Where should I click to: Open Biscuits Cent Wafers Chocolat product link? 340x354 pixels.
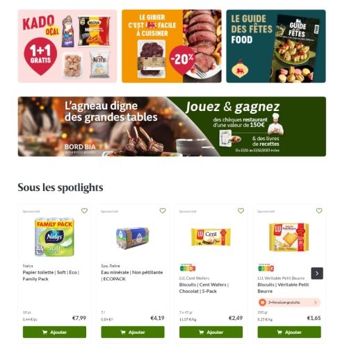pos(204,288)
